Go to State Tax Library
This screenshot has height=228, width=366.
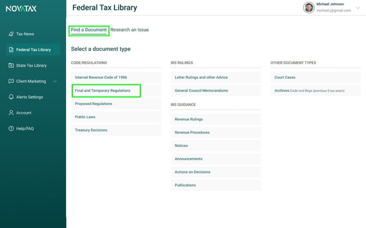click(33, 65)
